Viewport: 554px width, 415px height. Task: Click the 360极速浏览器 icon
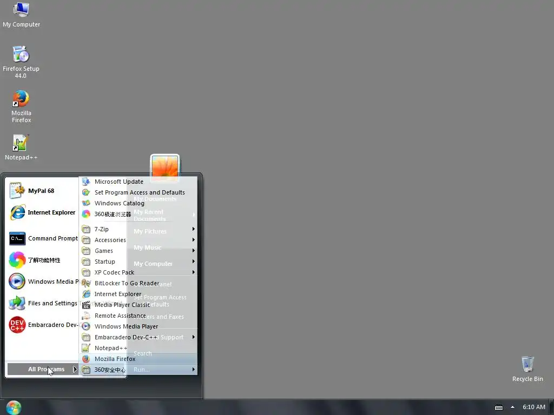[86, 214]
